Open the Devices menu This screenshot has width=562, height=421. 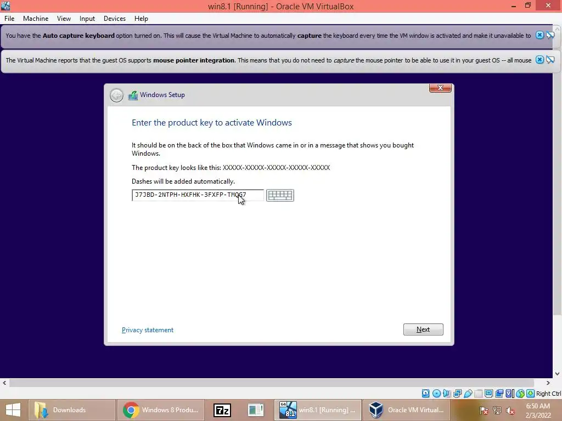point(115,19)
